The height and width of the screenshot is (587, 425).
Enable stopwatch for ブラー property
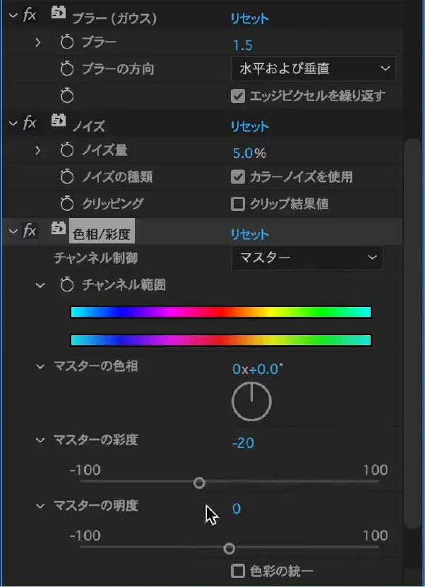(67, 42)
